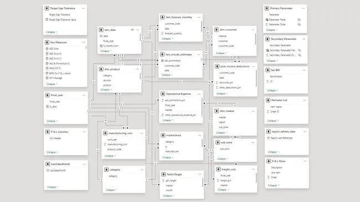Collapse the Operational Expense card
This screenshot has width=360, height=202.
[168, 120]
